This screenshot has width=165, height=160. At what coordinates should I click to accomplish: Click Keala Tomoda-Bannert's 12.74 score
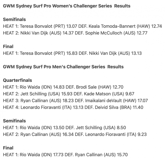click(x=157, y=26)
